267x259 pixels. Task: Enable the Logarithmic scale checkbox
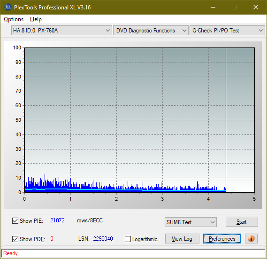point(128,239)
